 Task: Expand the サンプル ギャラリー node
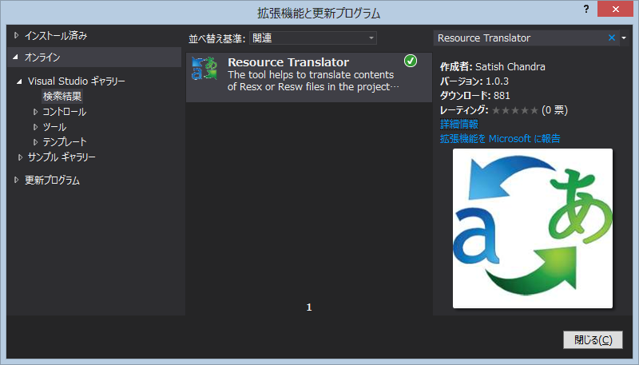point(20,157)
